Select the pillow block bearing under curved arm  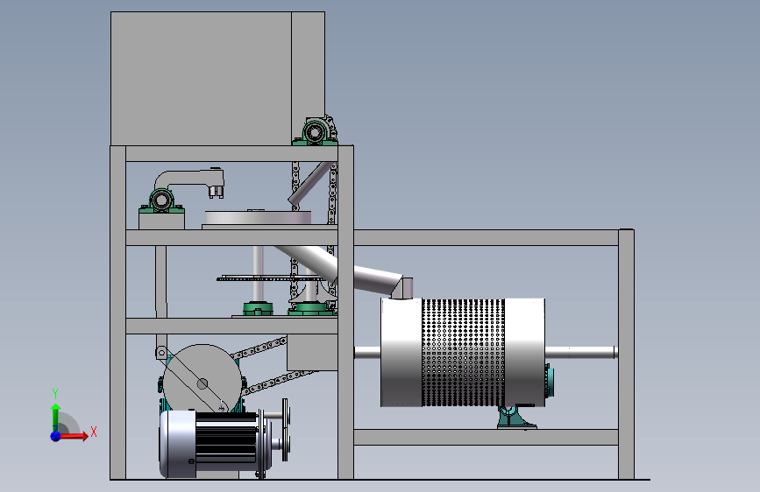[161, 201]
